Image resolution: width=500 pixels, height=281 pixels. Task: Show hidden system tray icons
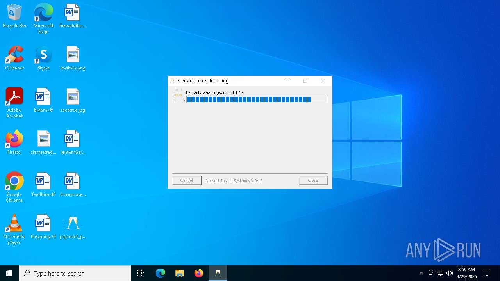[421, 273]
